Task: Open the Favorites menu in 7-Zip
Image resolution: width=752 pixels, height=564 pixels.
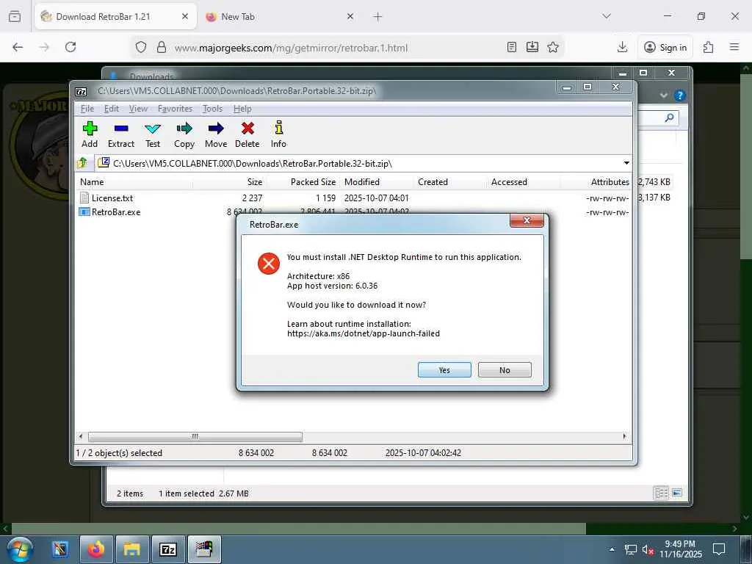Action: (175, 109)
